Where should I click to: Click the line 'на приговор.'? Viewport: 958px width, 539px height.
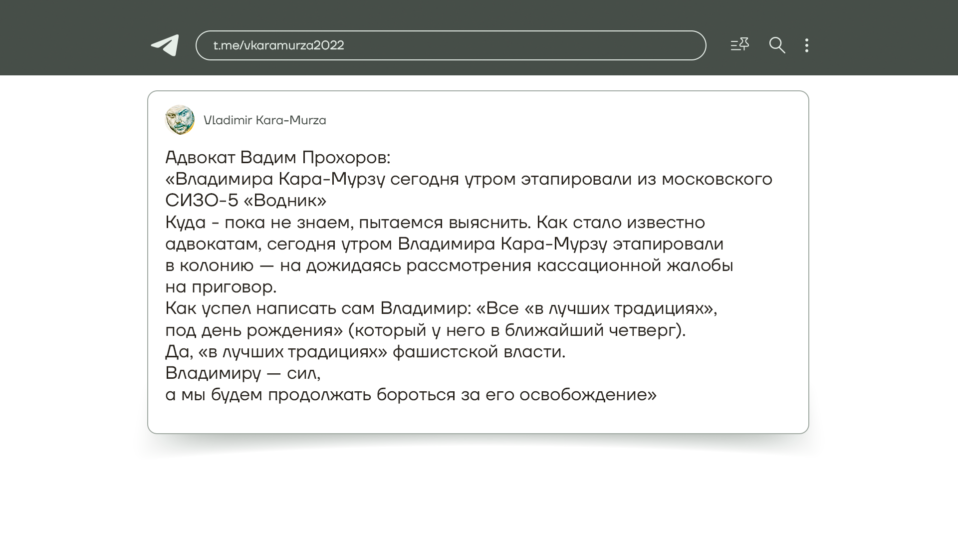tap(221, 287)
